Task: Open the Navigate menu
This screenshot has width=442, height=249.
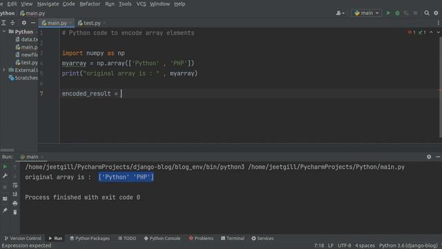Action: [48, 4]
